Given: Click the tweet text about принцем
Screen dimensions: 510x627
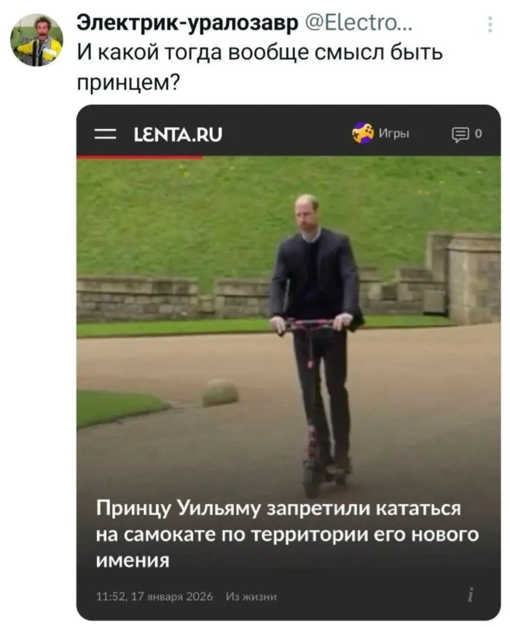Looking at the screenshot, I should pos(260,67).
